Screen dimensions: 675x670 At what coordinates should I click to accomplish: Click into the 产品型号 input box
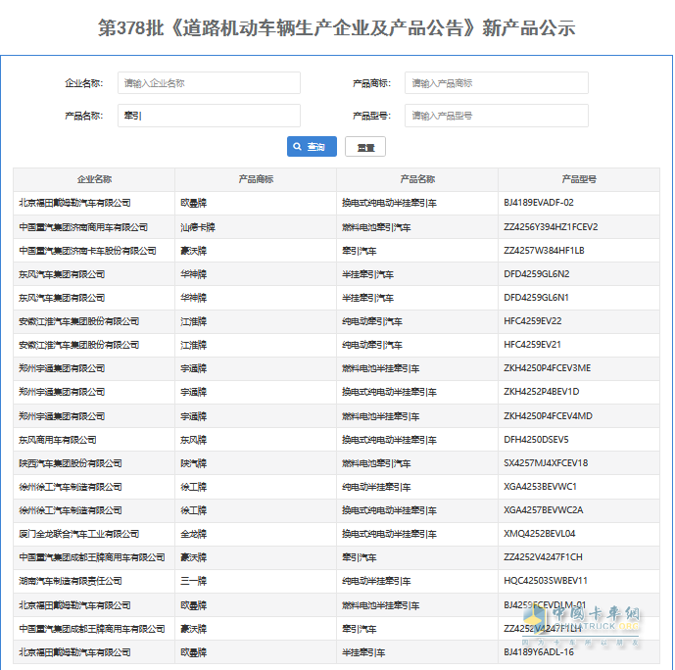496,116
